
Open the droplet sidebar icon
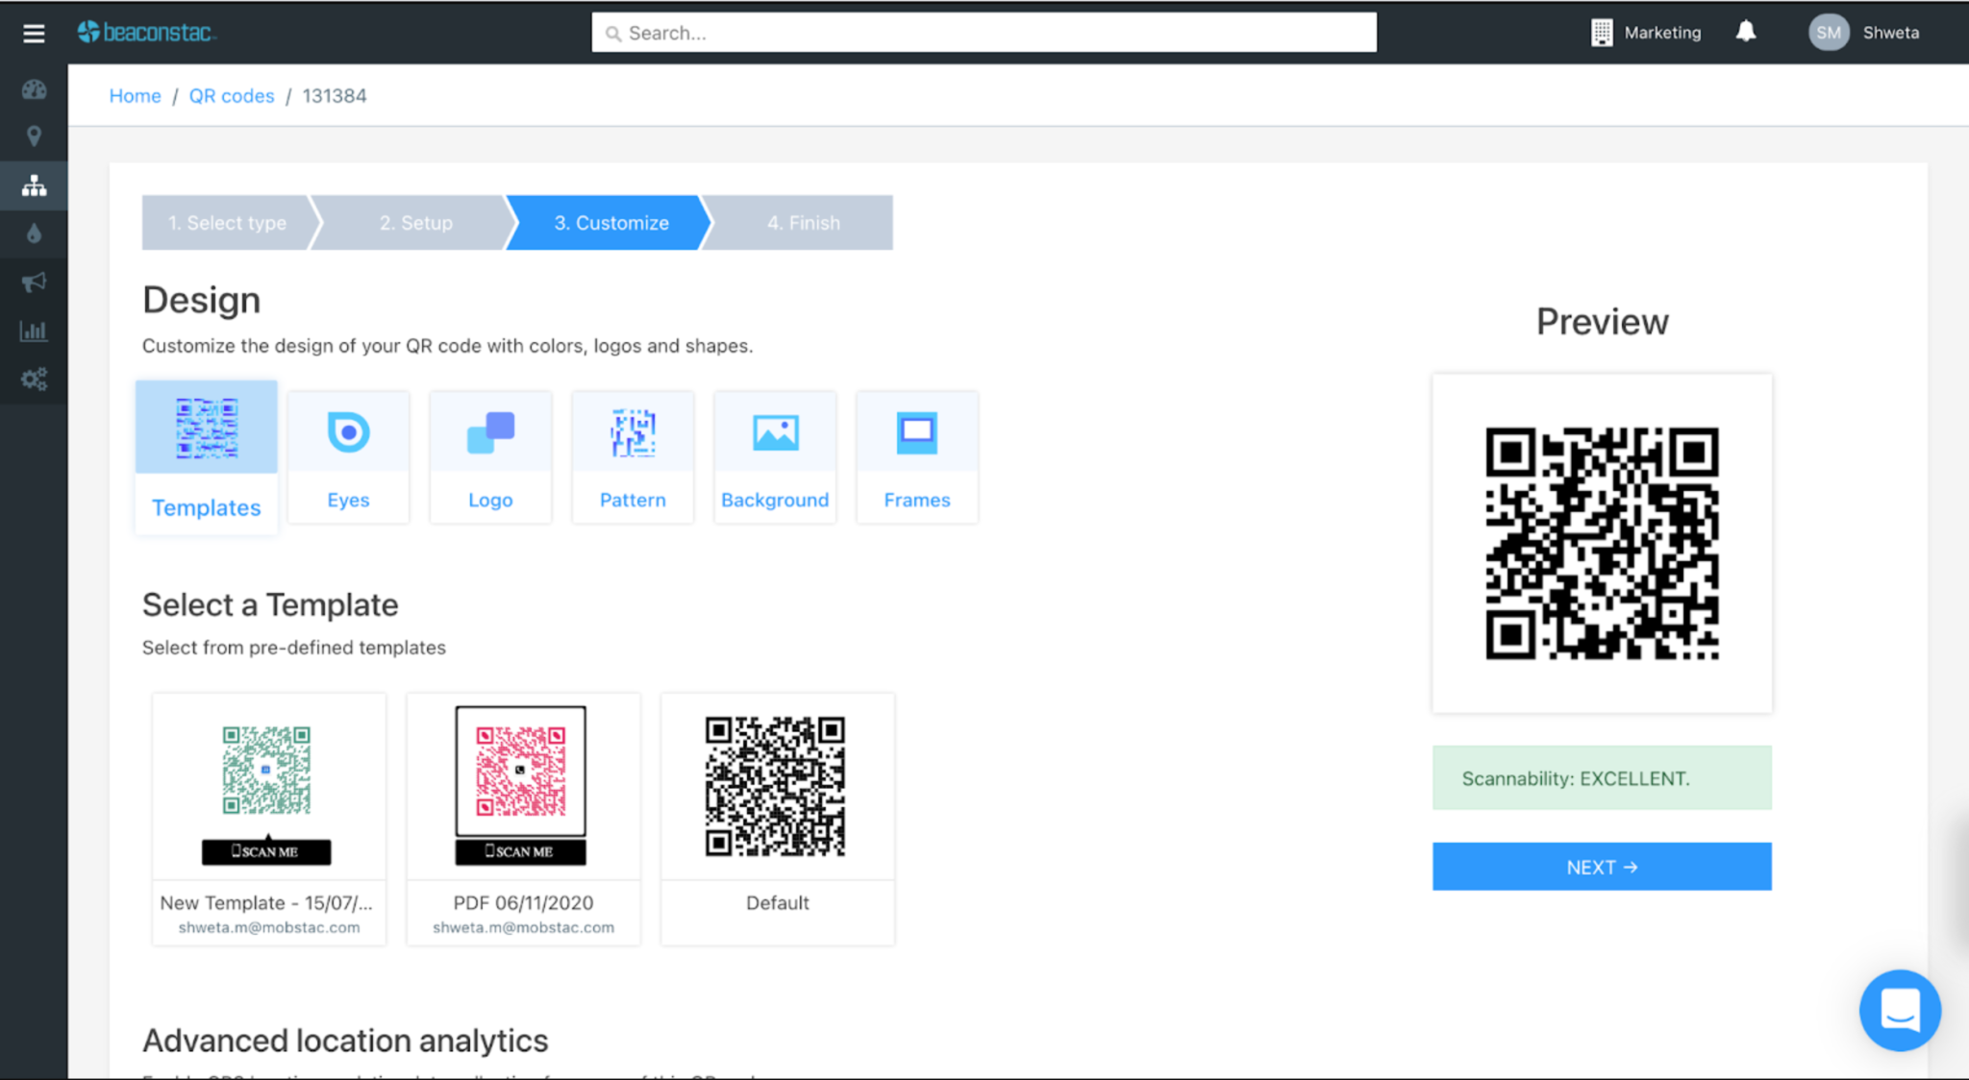point(34,233)
